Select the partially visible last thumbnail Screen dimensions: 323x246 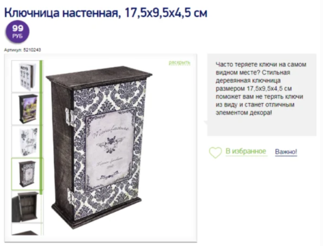[26, 229]
